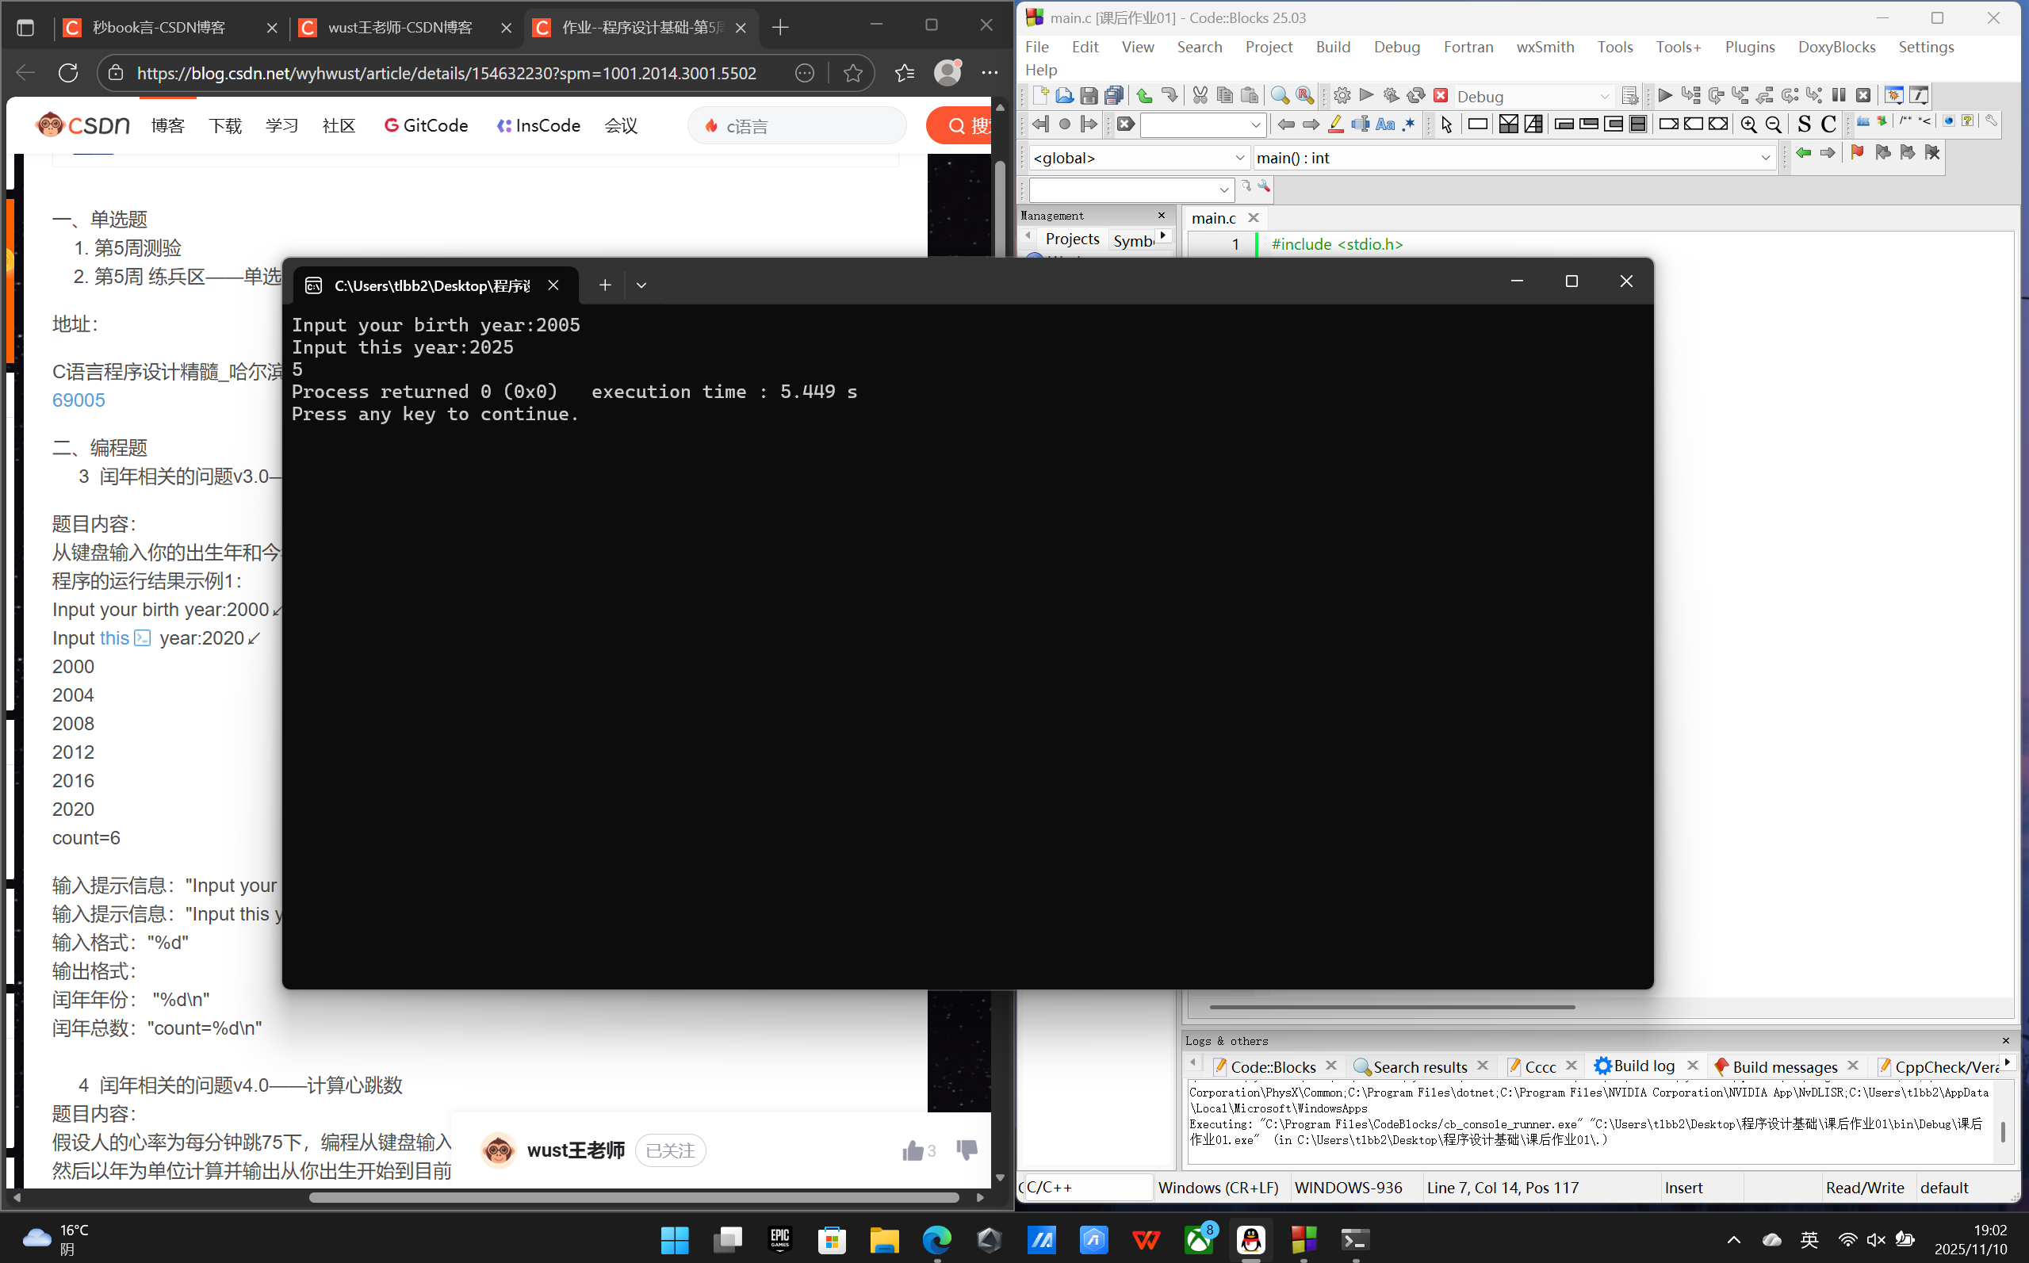2029x1263 pixels.
Task: Click the Save all files icon
Action: tap(1113, 95)
